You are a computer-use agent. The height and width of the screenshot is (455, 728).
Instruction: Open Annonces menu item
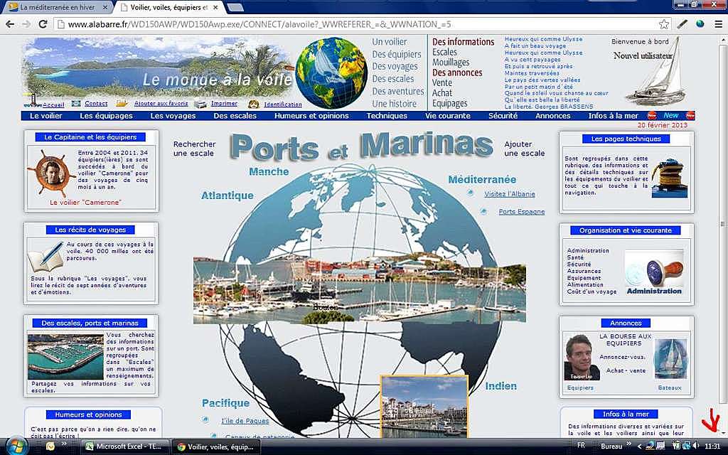point(553,116)
